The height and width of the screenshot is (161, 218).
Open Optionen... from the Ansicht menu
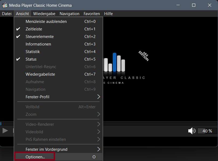pyautogui.click(x=58, y=157)
